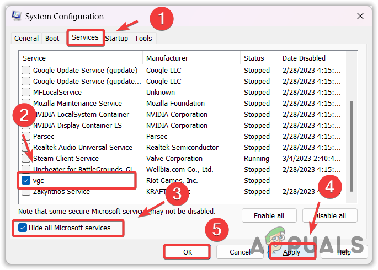Sort by the Manufacturer column header
The image size is (378, 270).
tap(191, 58)
